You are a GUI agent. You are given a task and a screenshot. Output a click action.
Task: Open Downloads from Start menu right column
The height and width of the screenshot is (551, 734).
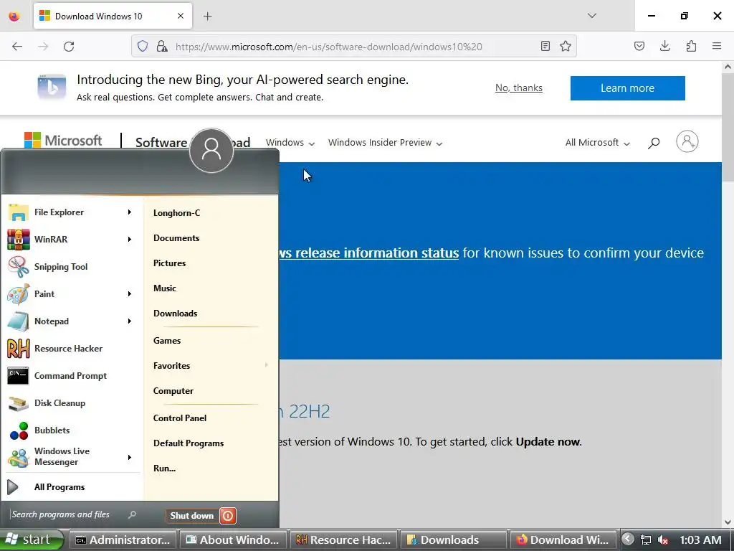click(175, 314)
